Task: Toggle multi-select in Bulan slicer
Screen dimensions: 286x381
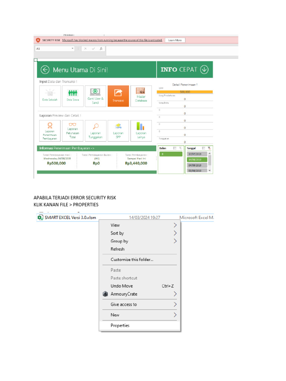Action: tap(175, 148)
